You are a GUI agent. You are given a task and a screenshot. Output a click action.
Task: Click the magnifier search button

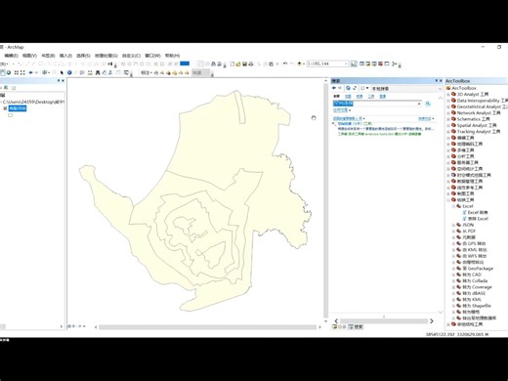coord(428,104)
